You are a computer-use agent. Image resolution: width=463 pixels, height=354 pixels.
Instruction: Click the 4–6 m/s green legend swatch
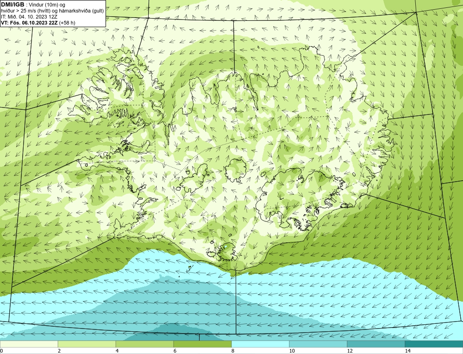coord(144,344)
